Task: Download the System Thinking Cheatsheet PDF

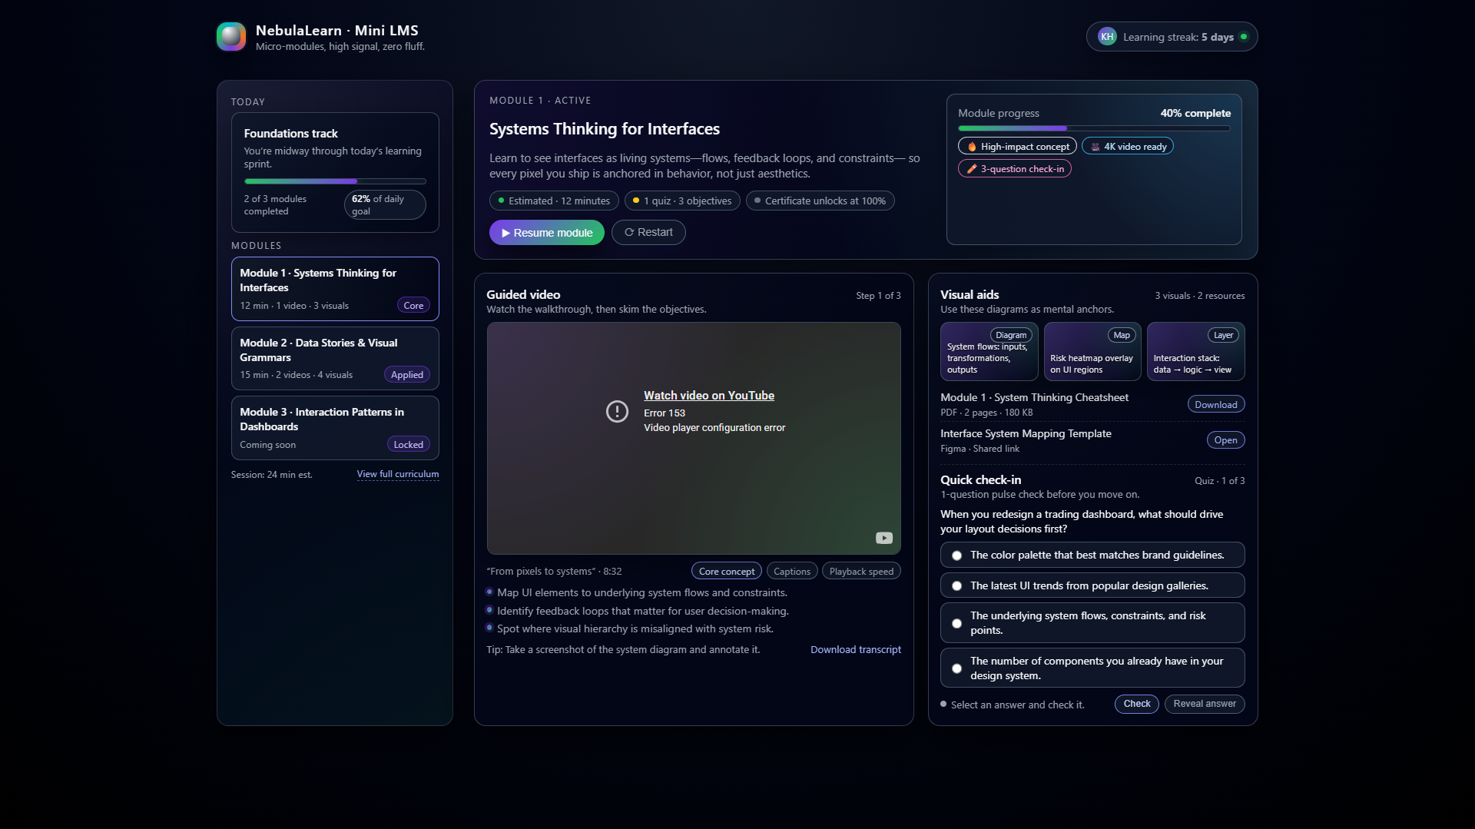Action: coord(1215,403)
